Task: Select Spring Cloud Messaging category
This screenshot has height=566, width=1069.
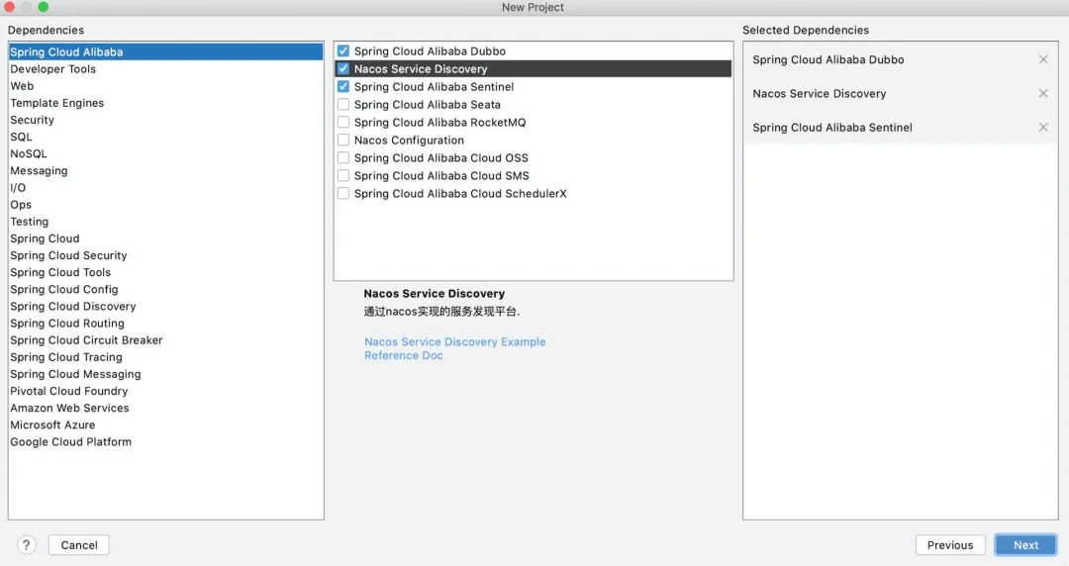Action: (165, 374)
